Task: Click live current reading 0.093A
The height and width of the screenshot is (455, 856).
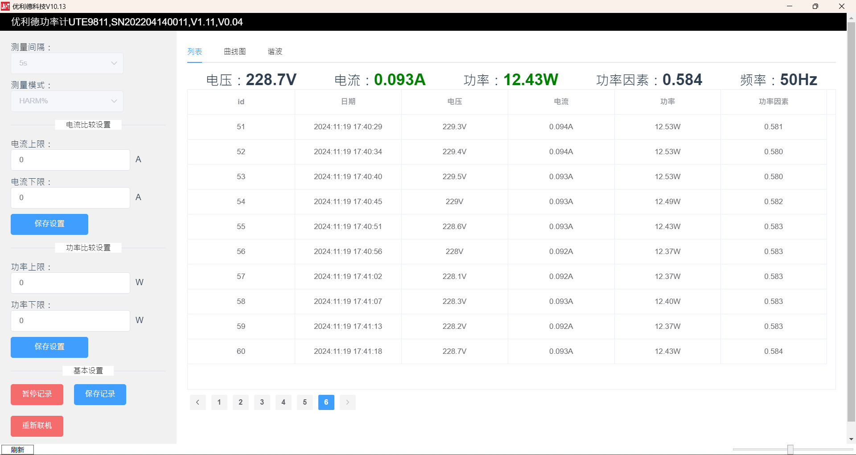Action: (x=399, y=80)
